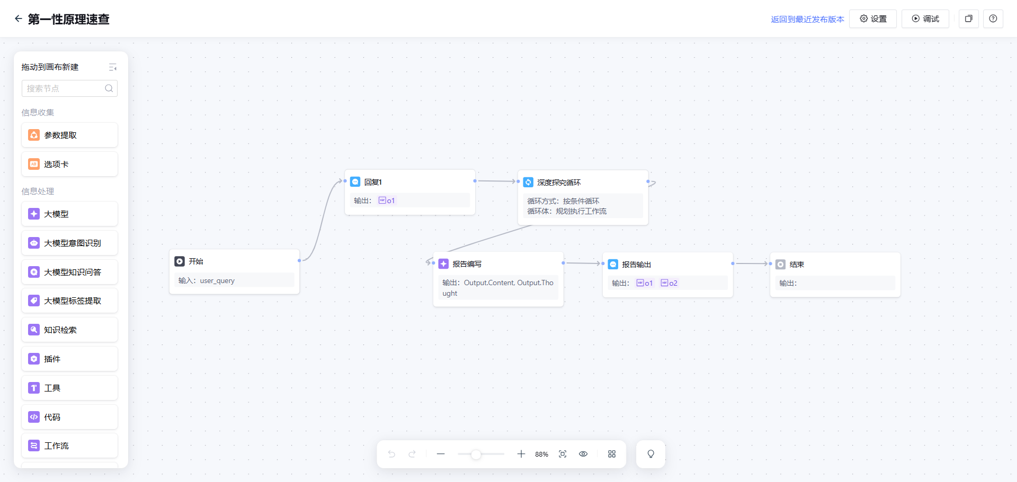The height and width of the screenshot is (482, 1017).
Task: Click the zoom out minus button
Action: pyautogui.click(x=441, y=454)
